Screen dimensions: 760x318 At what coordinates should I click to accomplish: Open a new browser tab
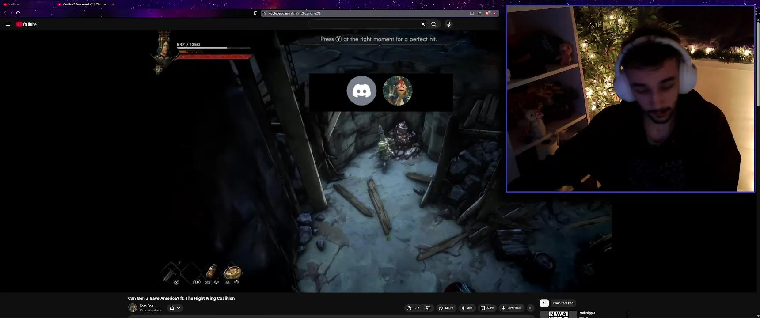(x=113, y=4)
